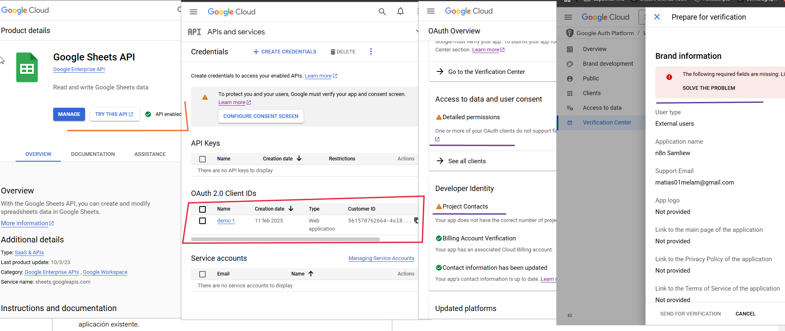Click CANCEL in Prepare for verification
Image resolution: width=785 pixels, height=331 pixels.
pyautogui.click(x=745, y=314)
